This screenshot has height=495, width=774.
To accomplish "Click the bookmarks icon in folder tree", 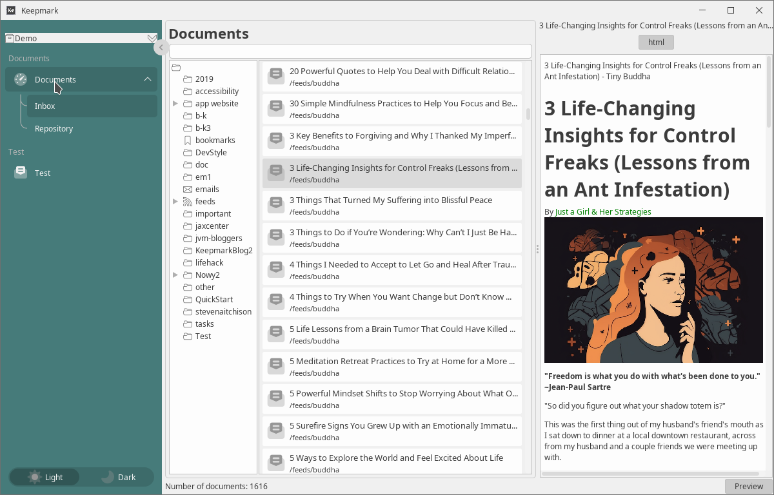I will (x=188, y=141).
